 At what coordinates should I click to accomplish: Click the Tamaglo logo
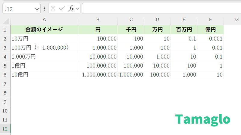(x=203, y=119)
